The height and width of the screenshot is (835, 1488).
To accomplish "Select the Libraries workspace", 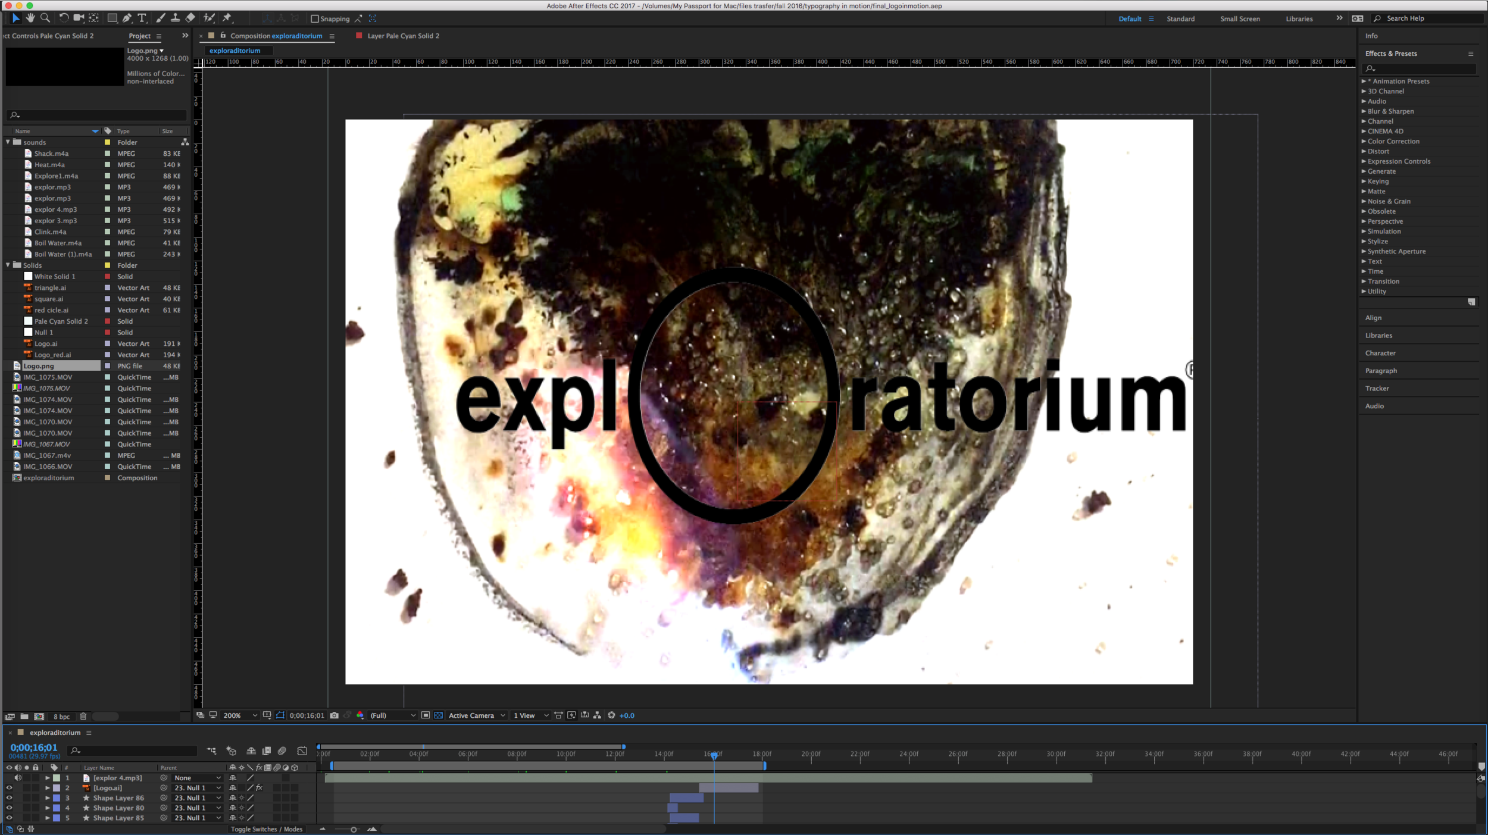I will coord(1299,19).
